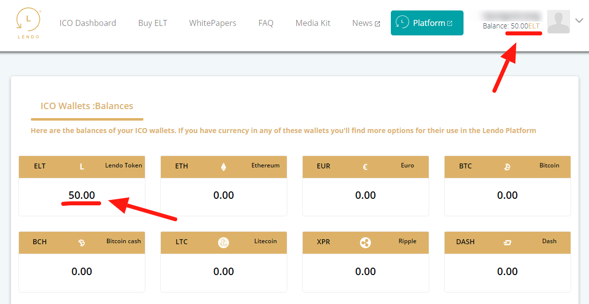Click the BCH wallet 0.00 balance
589x304 pixels.
(x=82, y=271)
